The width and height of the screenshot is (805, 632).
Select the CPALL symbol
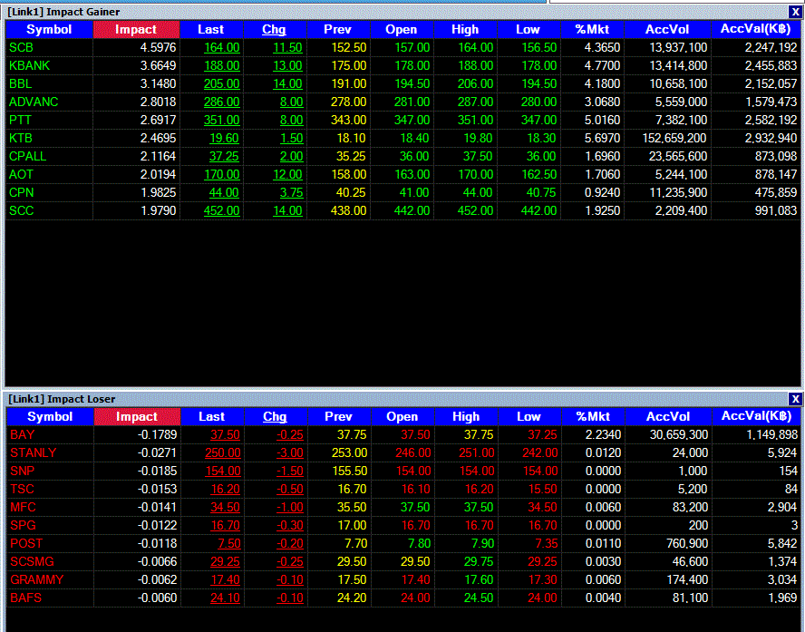click(x=28, y=156)
